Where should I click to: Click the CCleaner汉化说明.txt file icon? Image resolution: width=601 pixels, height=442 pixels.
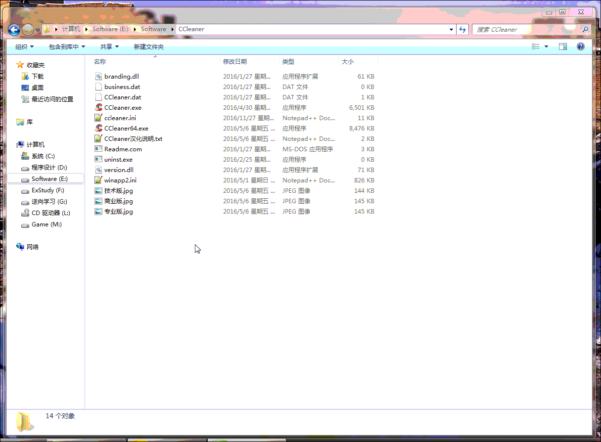click(x=98, y=138)
